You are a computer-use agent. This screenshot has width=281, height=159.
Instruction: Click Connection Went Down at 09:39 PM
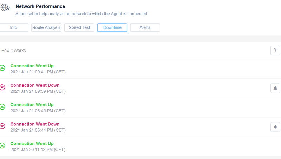35,85
